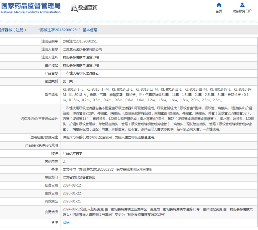Open the 政务服务门户 person icon
The height and width of the screenshot is (230, 258).
coord(242,5)
